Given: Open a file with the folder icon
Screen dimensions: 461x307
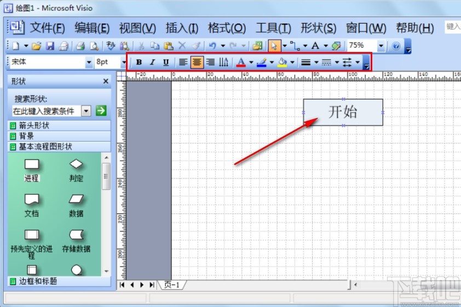Looking at the screenshot, I should [37, 46].
